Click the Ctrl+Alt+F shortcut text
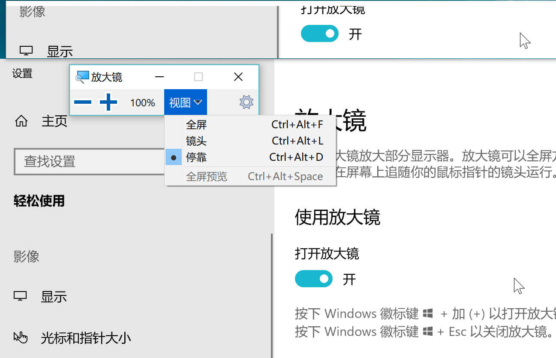 pos(297,125)
